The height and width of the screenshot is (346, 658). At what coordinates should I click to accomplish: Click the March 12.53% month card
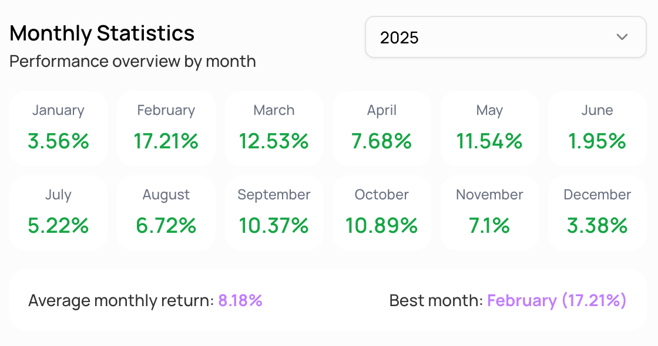click(274, 128)
